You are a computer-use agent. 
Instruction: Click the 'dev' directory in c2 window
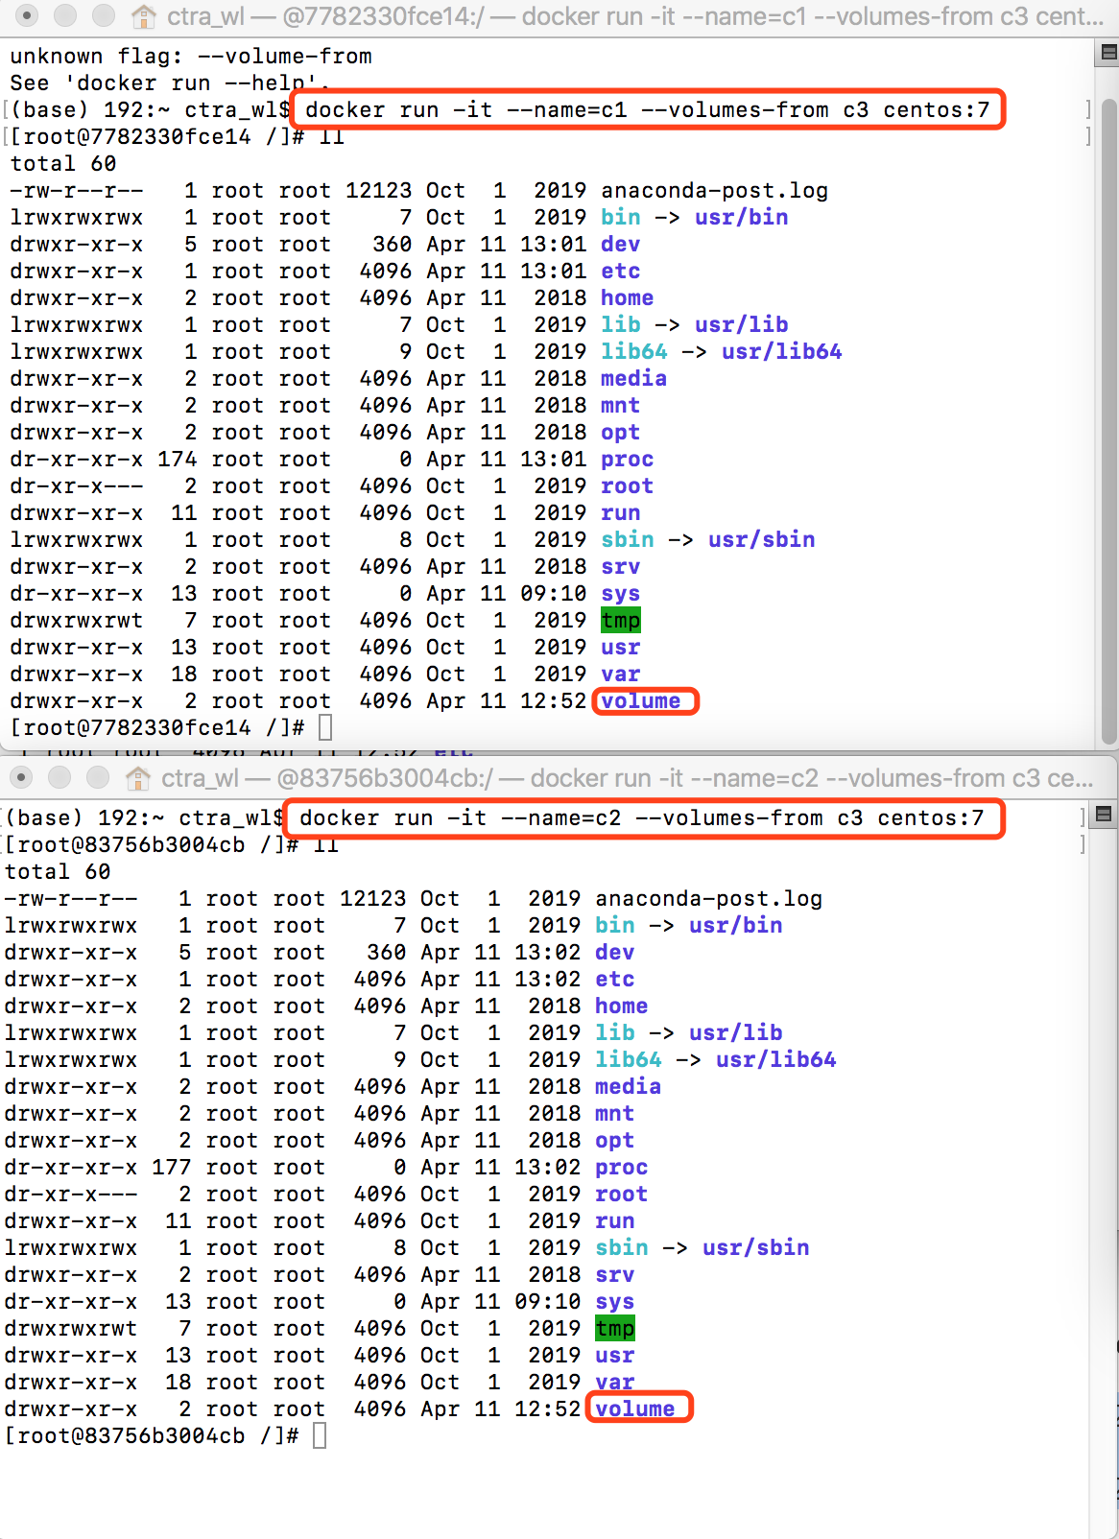coord(615,953)
